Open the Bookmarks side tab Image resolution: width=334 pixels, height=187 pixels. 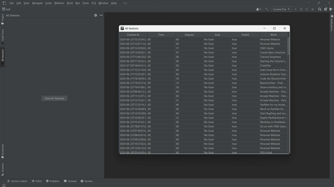(2, 151)
